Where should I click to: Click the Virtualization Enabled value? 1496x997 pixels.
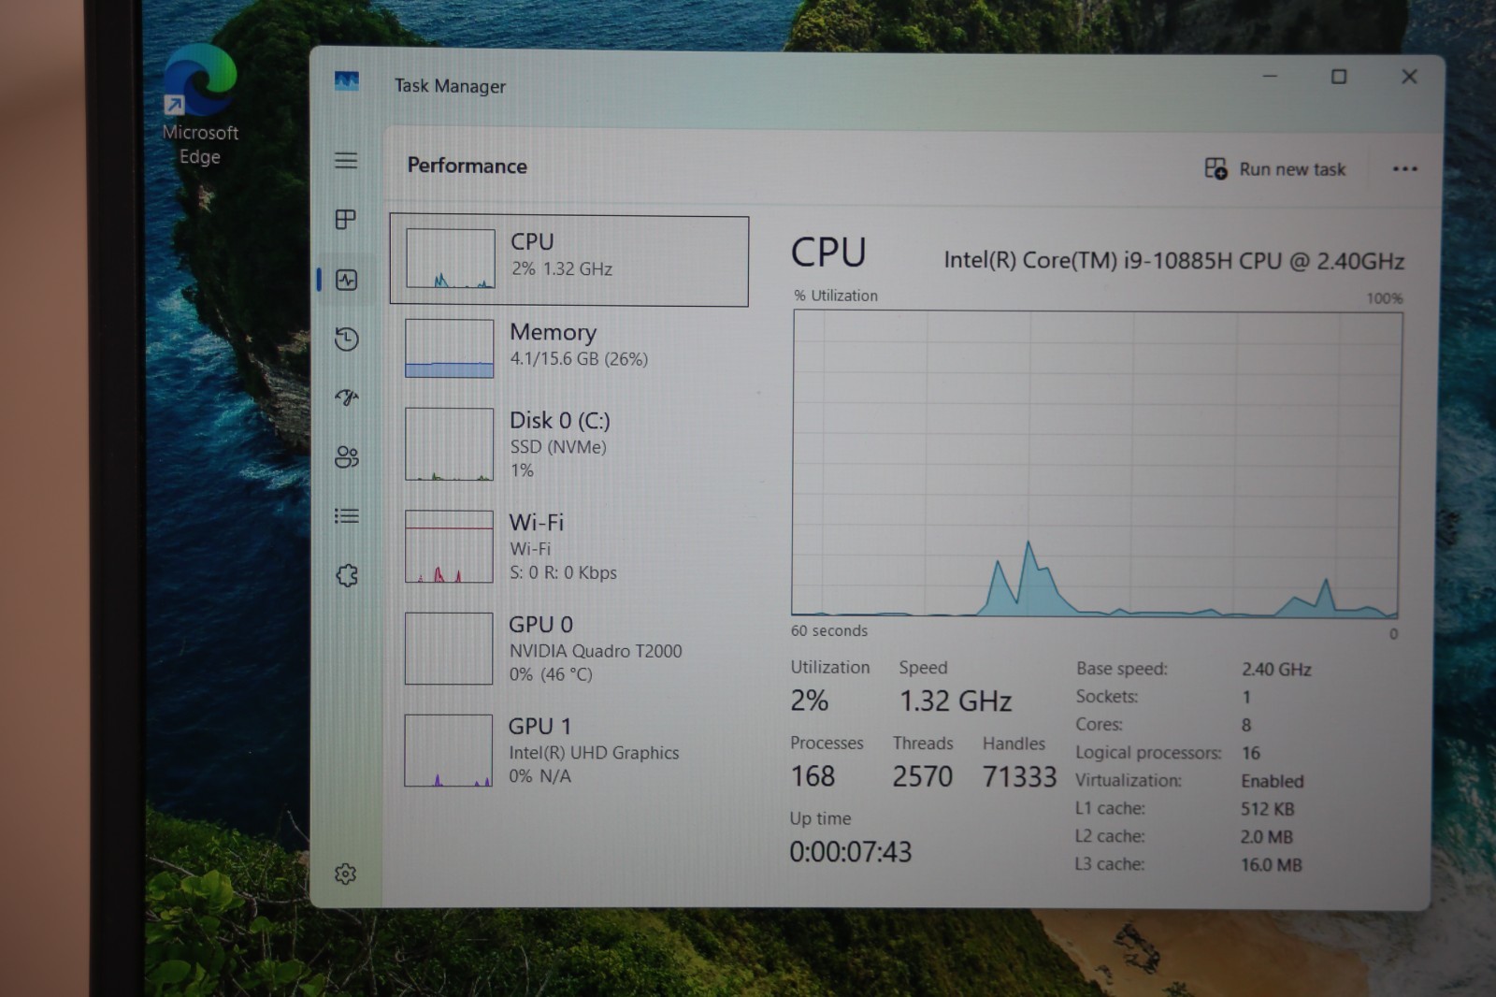pos(1272,781)
